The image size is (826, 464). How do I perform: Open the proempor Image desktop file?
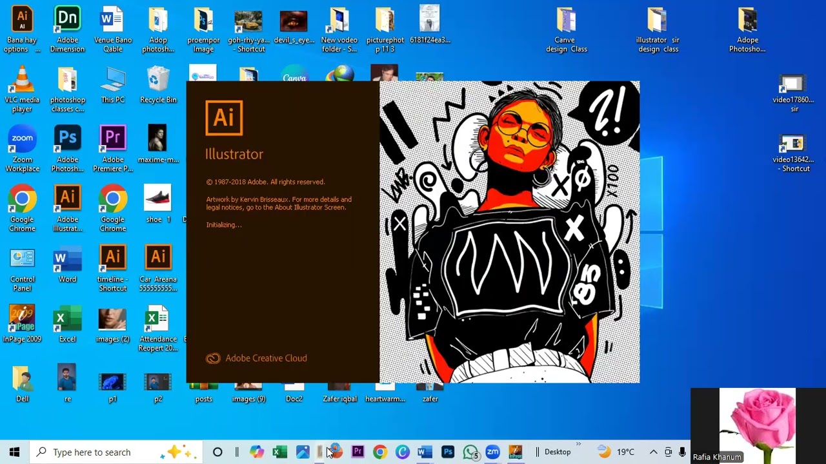tap(203, 29)
